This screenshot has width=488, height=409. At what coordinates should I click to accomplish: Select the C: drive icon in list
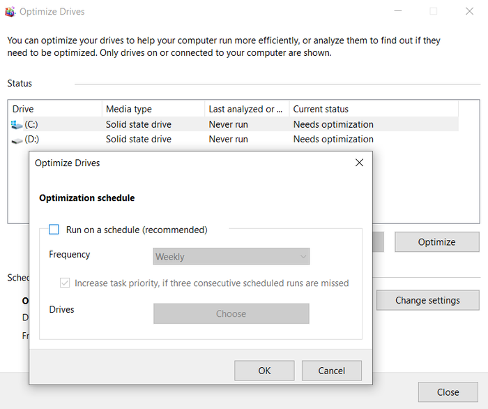(17, 125)
